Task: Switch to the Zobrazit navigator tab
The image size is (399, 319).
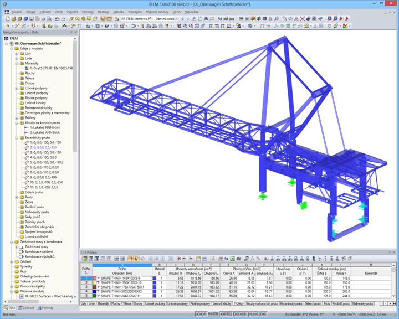Action: click(26, 308)
